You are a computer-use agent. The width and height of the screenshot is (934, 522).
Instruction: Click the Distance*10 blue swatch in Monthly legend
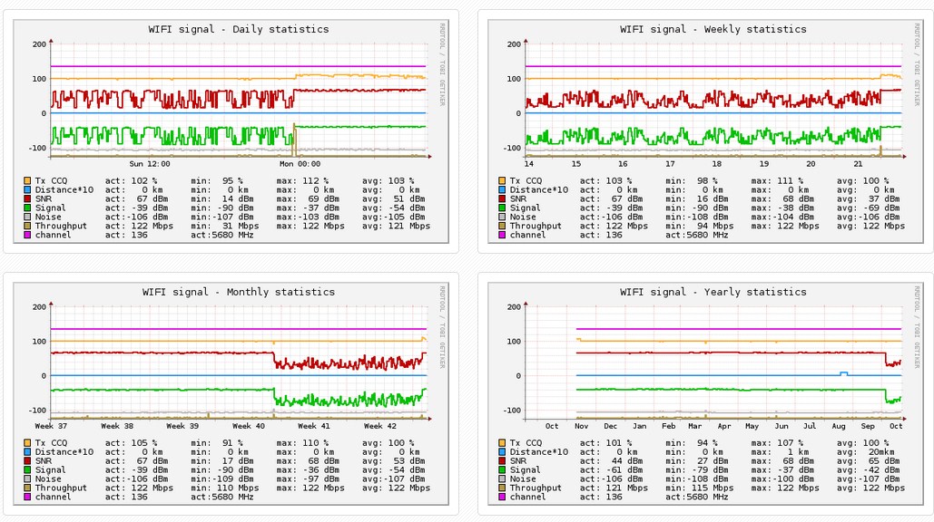(x=27, y=452)
